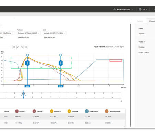Click cursor 1 position label 0.80

[x=27, y=86]
